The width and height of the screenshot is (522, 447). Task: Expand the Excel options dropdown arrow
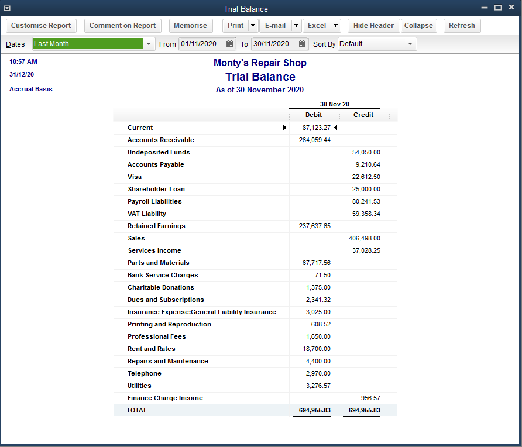point(335,26)
